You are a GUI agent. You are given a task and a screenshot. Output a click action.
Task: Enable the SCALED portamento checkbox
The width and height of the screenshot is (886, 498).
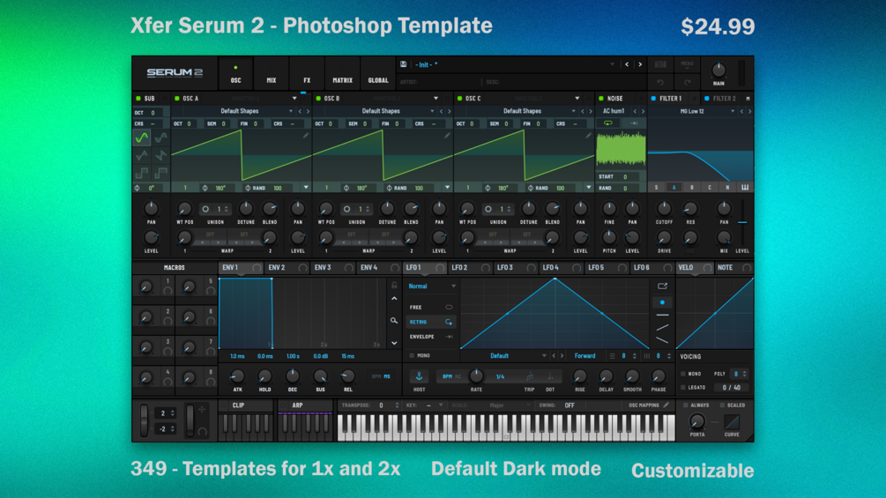722,405
